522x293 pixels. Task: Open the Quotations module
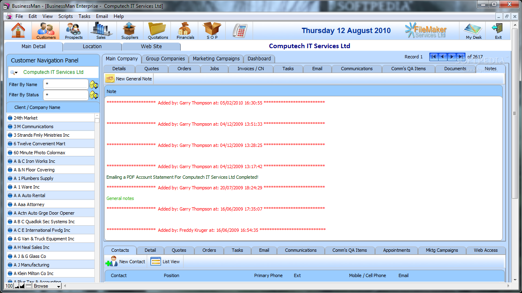(158, 31)
